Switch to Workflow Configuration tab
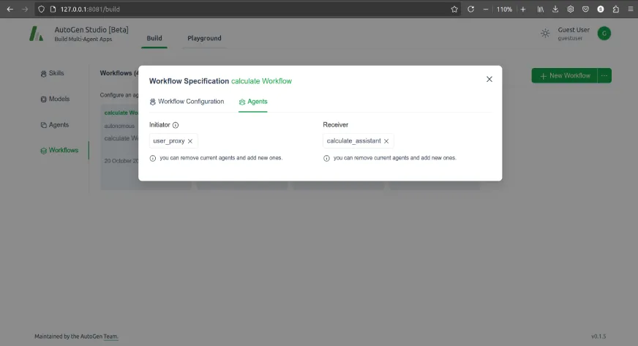Screen dimensions: 638x346 [x=187, y=102]
